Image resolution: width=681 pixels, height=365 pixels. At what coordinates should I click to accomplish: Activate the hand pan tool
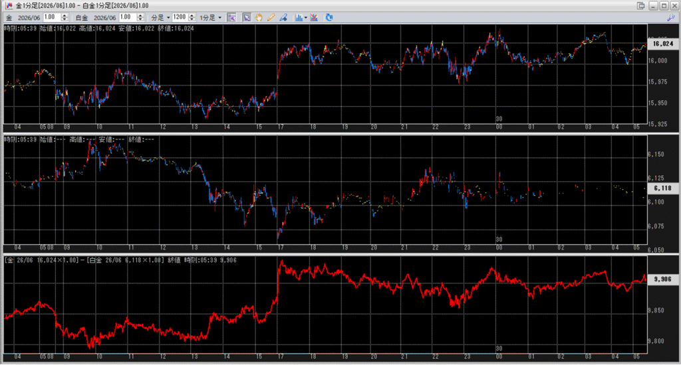[259, 17]
